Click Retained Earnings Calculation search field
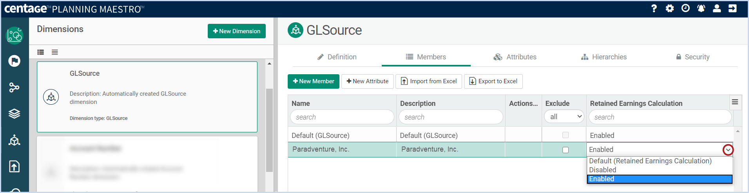749x193 pixels. (660, 117)
